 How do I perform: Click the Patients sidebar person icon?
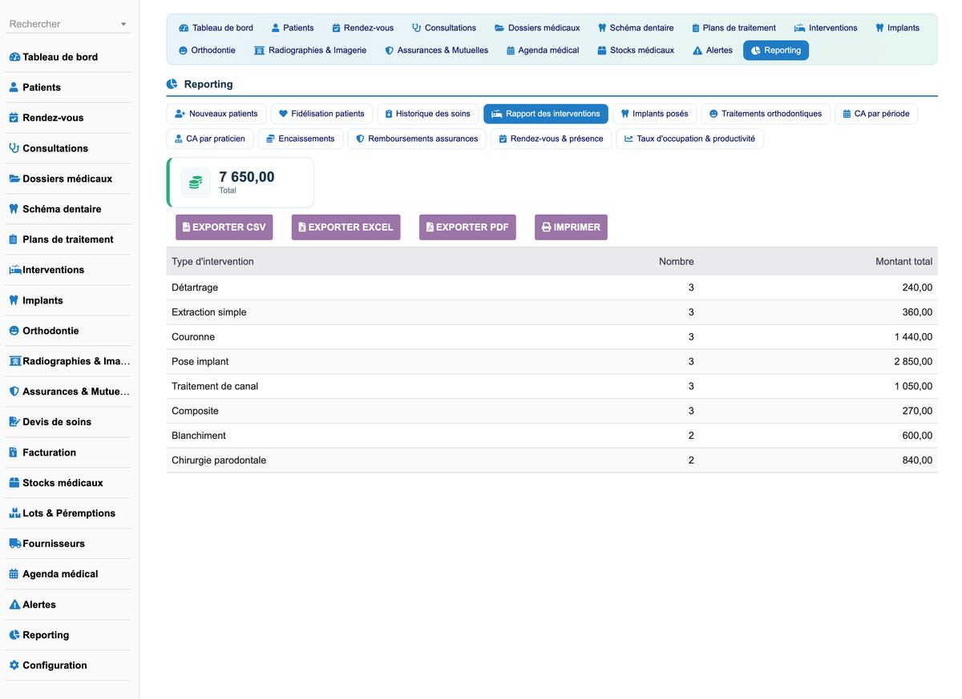[14, 87]
